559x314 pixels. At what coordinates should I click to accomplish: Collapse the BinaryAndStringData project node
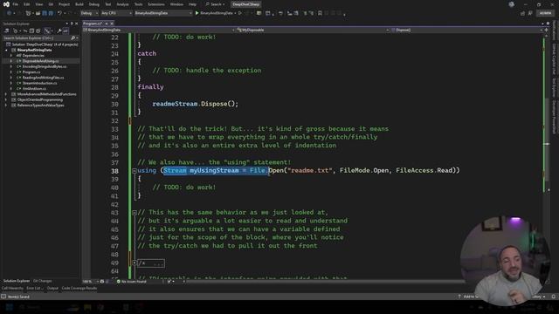[6, 51]
